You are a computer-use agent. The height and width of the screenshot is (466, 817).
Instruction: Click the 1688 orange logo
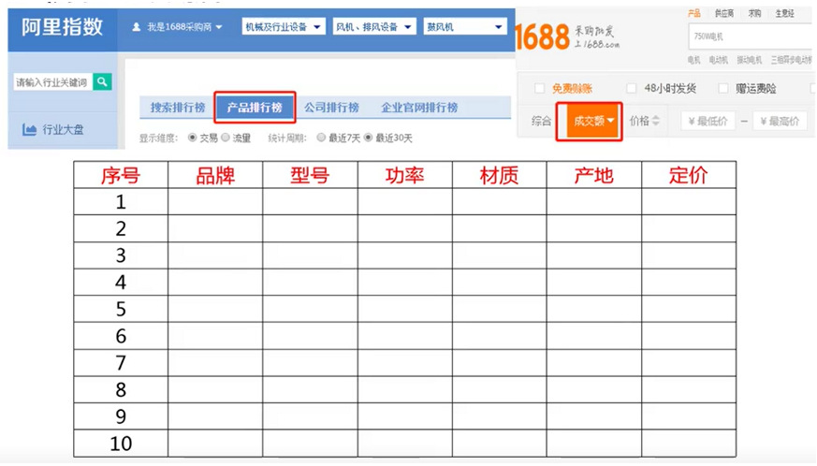pyautogui.click(x=543, y=36)
